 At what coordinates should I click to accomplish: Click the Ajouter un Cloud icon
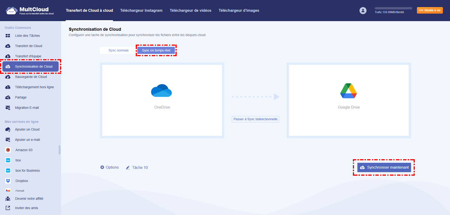[8, 129]
